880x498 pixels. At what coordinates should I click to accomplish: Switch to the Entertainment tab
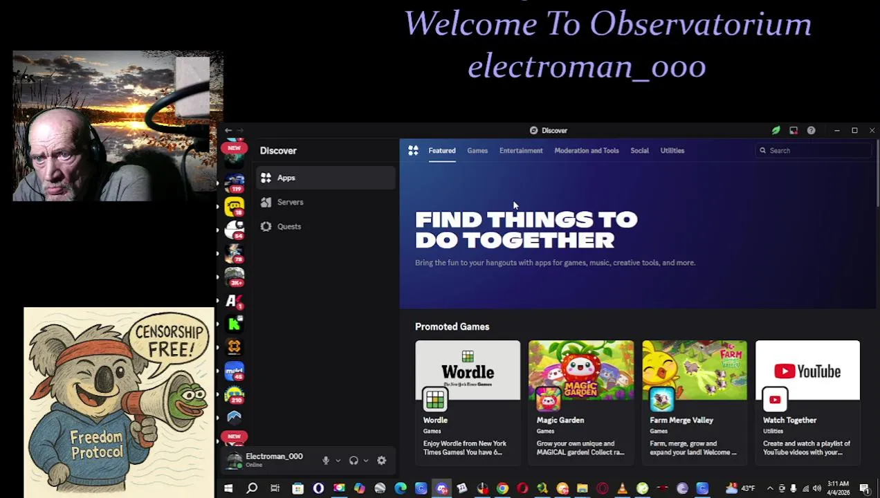click(x=521, y=150)
